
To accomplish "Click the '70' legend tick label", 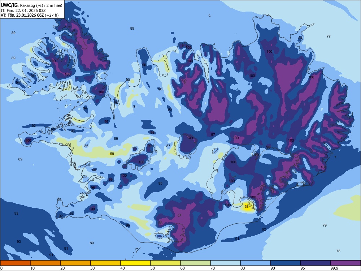I will (213, 268).
